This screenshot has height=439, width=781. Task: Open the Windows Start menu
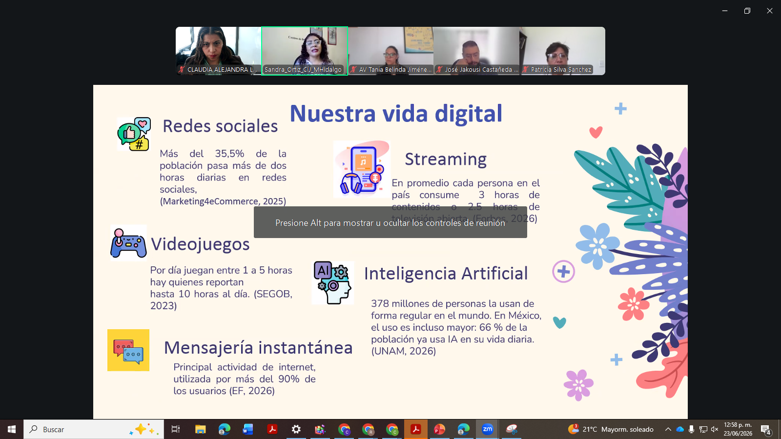(x=12, y=429)
